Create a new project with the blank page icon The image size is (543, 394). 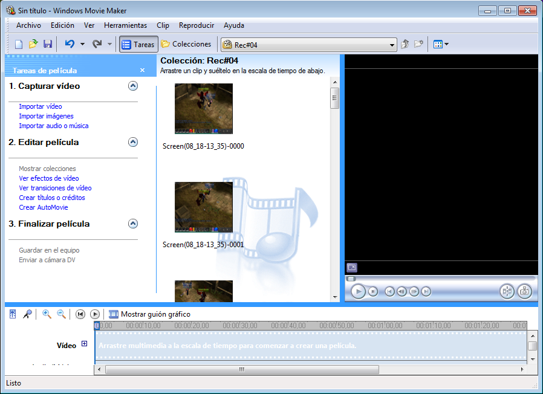(19, 44)
